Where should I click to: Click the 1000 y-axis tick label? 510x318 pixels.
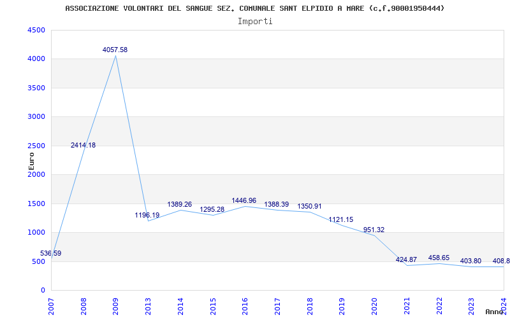point(36,233)
